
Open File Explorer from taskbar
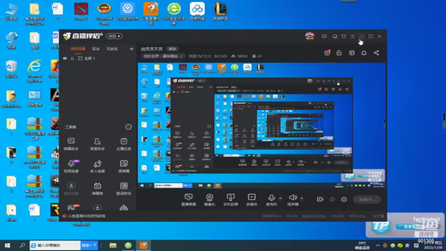(x=113, y=245)
